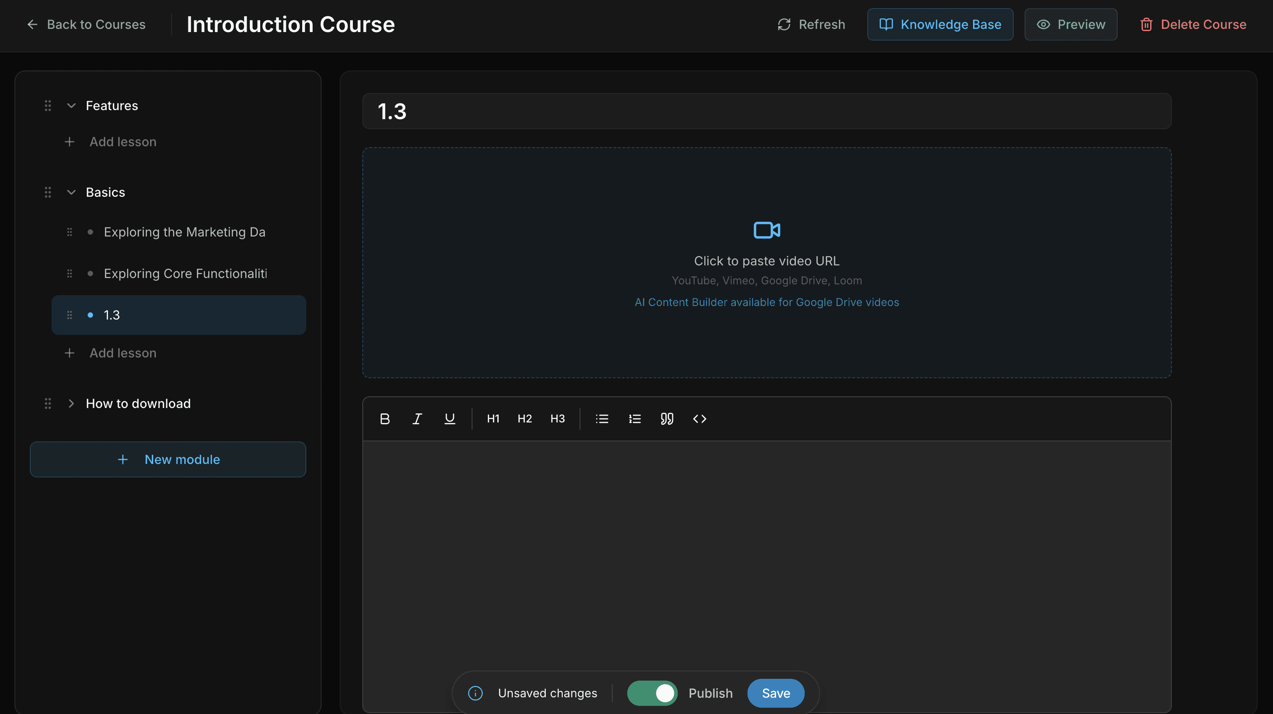Enable the Publish toggle
This screenshot has width=1273, height=714.
(x=652, y=693)
